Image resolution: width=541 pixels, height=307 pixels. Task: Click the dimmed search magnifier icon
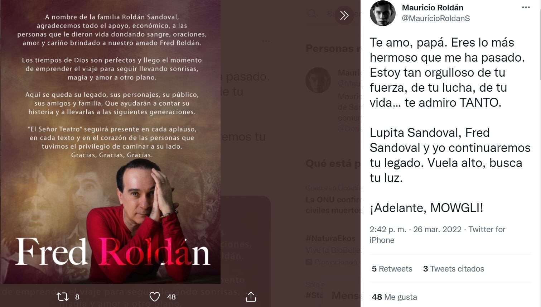312,14
